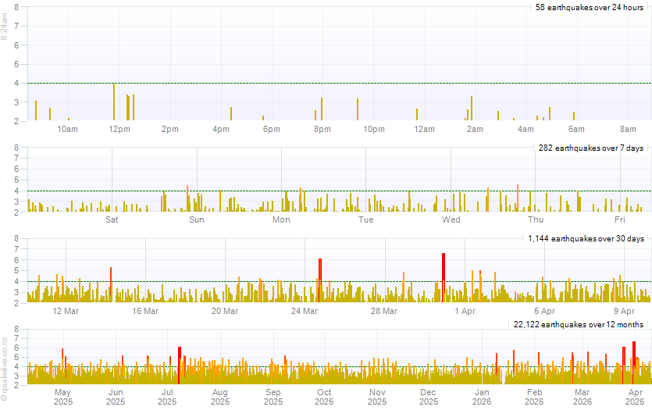The width and height of the screenshot is (652, 414).
Task: Click the bar just after 2am
Action: click(472, 109)
